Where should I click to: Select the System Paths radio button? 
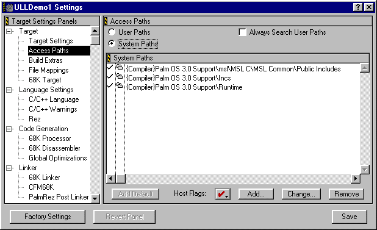(112, 43)
